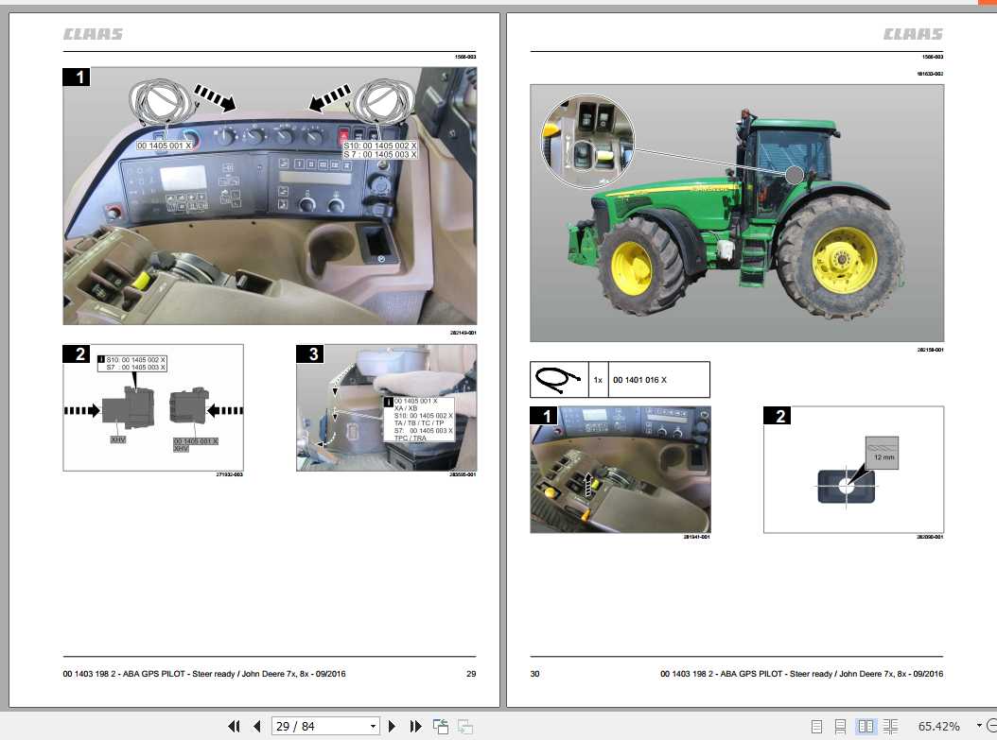Screen dimensions: 997x740
Task: Select the two-page facing view
Action: 866,726
